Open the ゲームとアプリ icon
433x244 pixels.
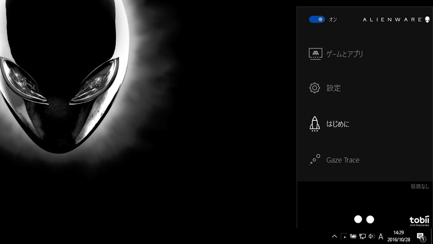pos(315,54)
